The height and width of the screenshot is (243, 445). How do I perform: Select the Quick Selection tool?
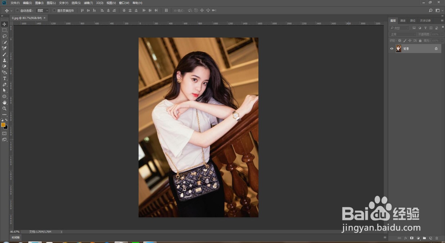4,42
